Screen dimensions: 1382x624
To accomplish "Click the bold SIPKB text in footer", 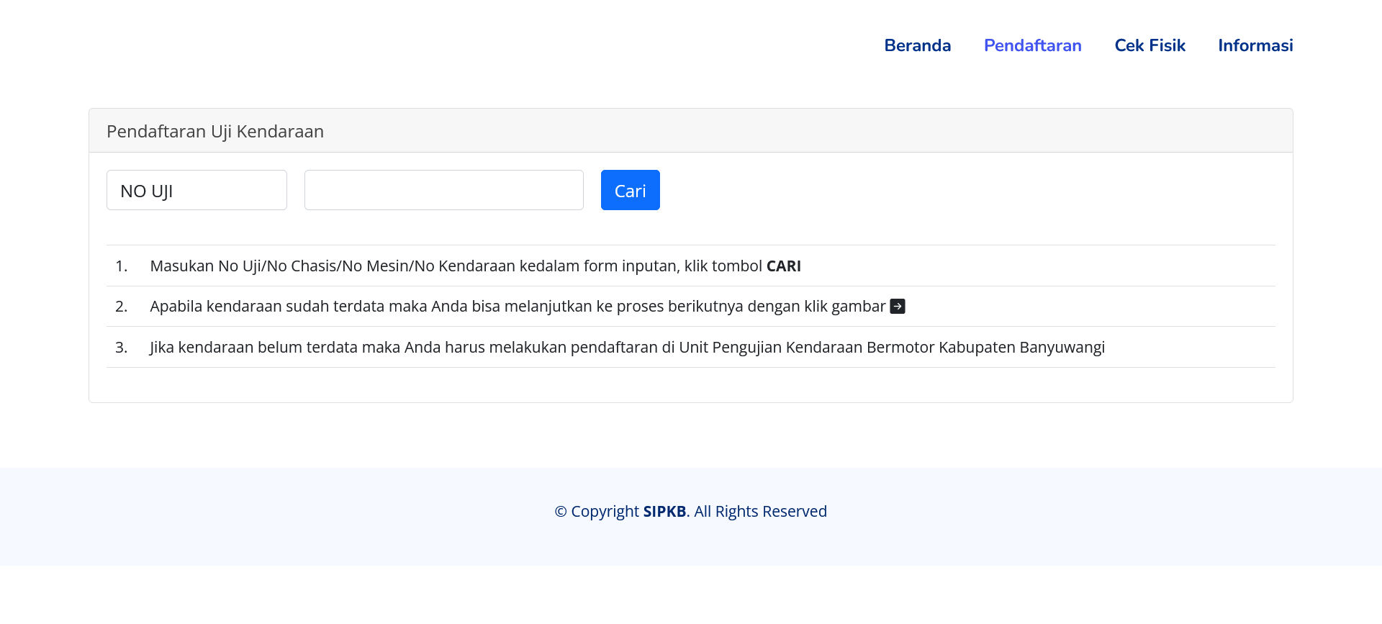I will (x=664, y=512).
